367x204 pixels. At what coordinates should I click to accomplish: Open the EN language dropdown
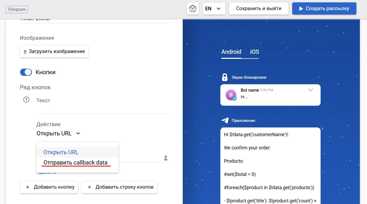pyautogui.click(x=214, y=8)
